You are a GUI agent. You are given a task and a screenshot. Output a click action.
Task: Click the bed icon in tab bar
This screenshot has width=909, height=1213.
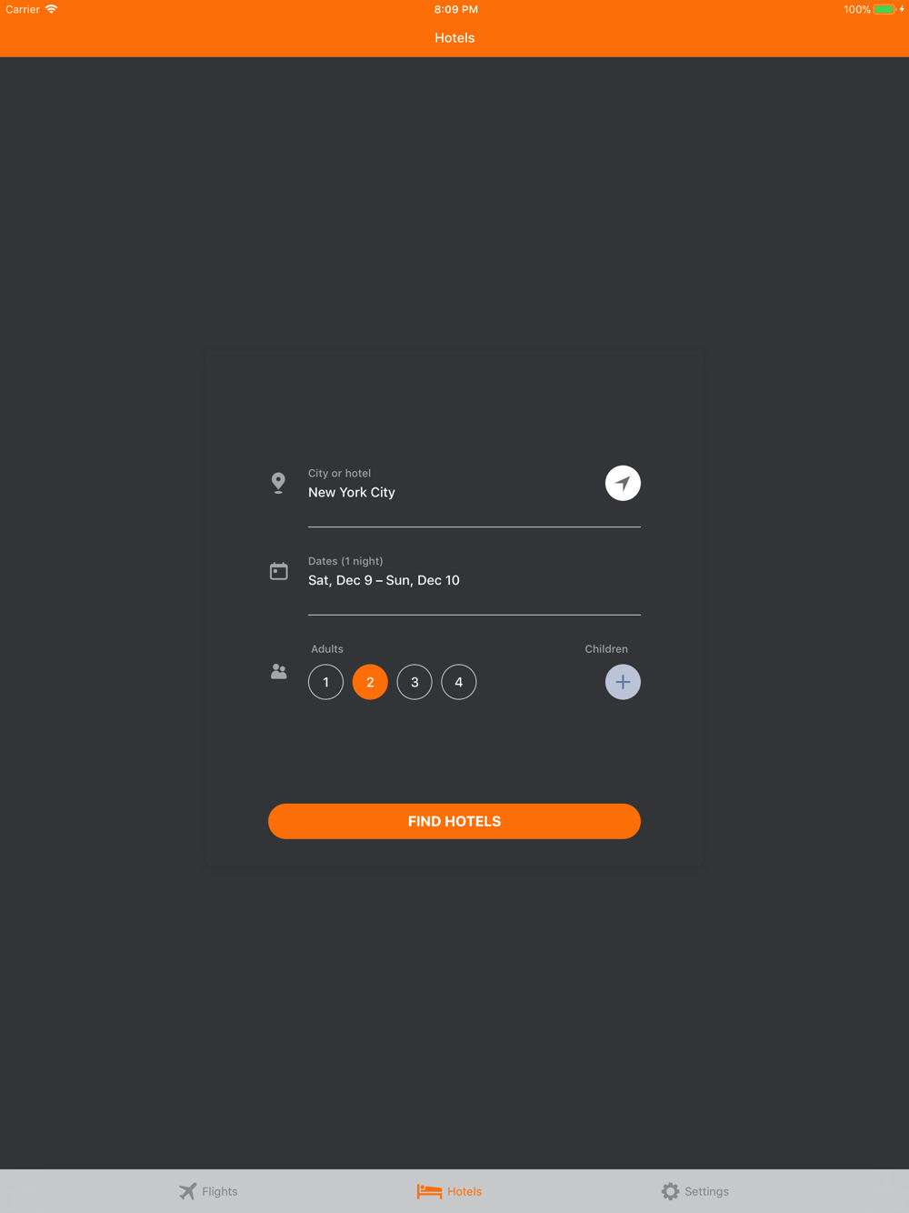(429, 1191)
